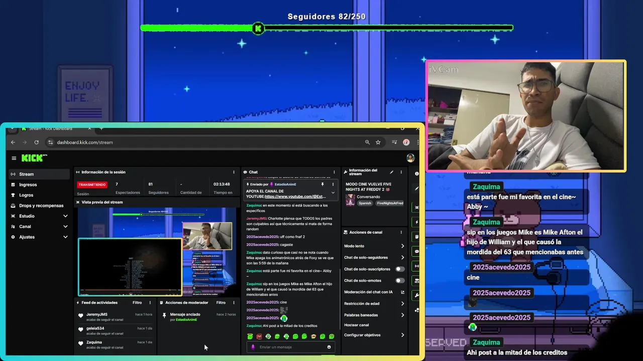
Task: Click the lightning bolt icon in right sidebar
Action: tap(417, 222)
